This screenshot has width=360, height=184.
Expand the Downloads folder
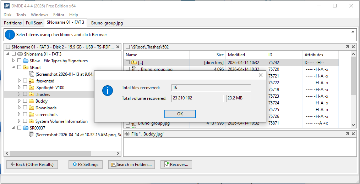(19, 108)
